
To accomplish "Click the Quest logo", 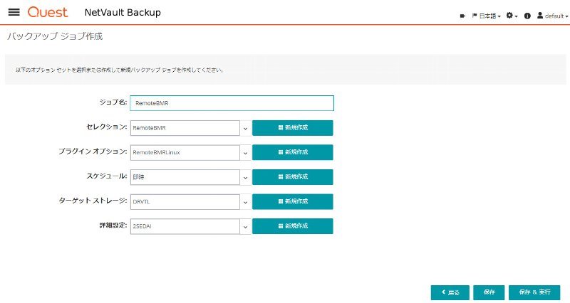I will pos(48,12).
